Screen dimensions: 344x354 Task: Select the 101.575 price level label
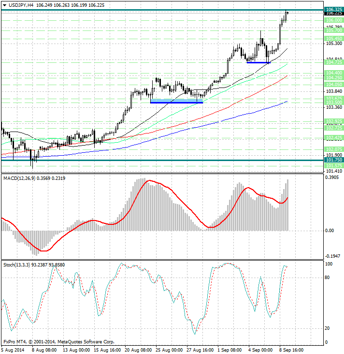point(334,166)
